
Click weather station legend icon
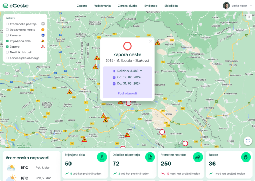pyautogui.click(x=43, y=24)
